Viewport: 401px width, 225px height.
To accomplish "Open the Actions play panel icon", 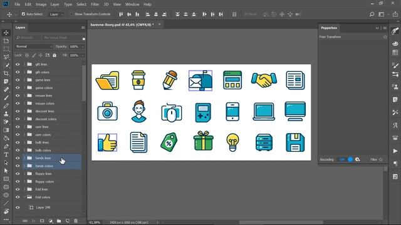I will click(395, 151).
